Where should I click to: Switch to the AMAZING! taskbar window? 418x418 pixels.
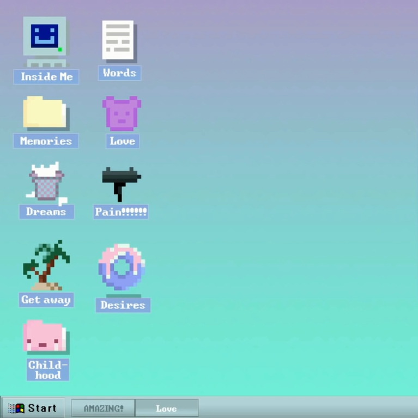pos(103,408)
